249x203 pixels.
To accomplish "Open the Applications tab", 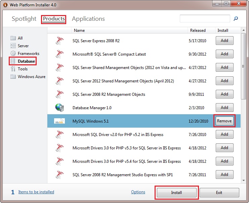I will point(88,19).
